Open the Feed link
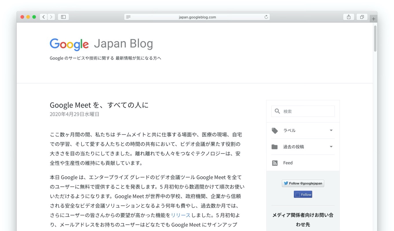 288,163
